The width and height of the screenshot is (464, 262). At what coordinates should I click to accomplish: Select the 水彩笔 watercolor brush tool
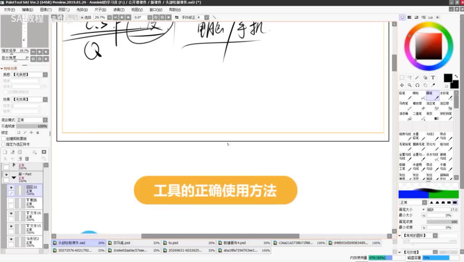click(x=446, y=95)
